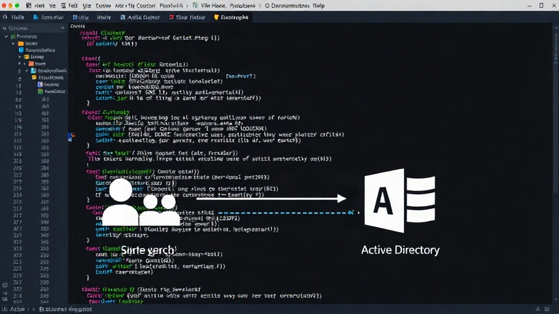This screenshot has height=314, width=559.
Task: Click the home icon on the first tab
Action: [x=5, y=17]
